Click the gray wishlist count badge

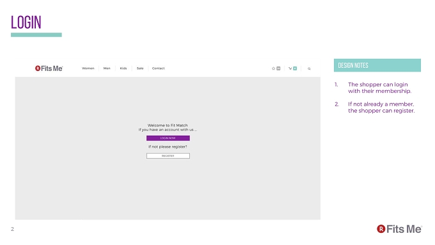click(x=278, y=68)
